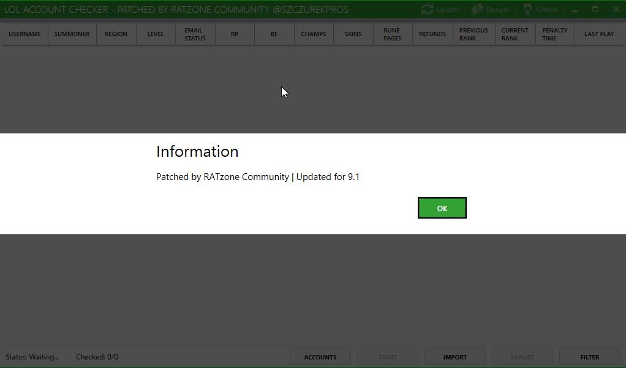The width and height of the screenshot is (626, 368).
Task: Minimize the account checker window
Action: (575, 10)
